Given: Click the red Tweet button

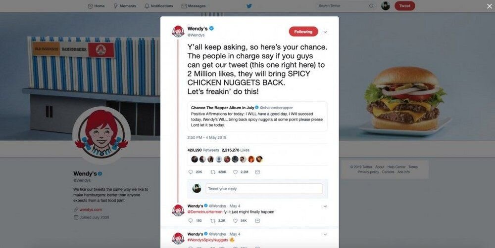Looking at the screenshot, I should (x=405, y=5).
